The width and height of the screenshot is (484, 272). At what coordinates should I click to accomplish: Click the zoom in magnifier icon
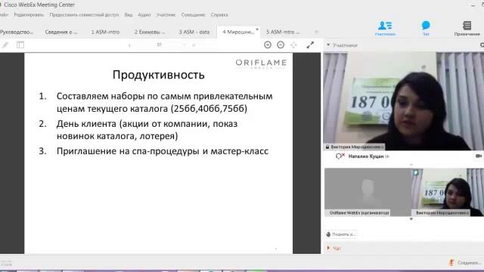click(268, 45)
